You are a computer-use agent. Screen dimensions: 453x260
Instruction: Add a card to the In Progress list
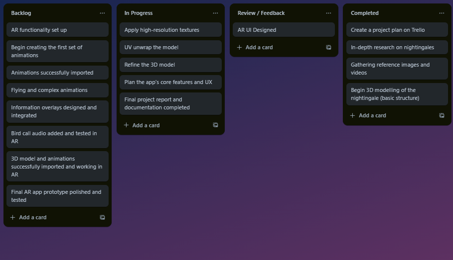(146, 125)
